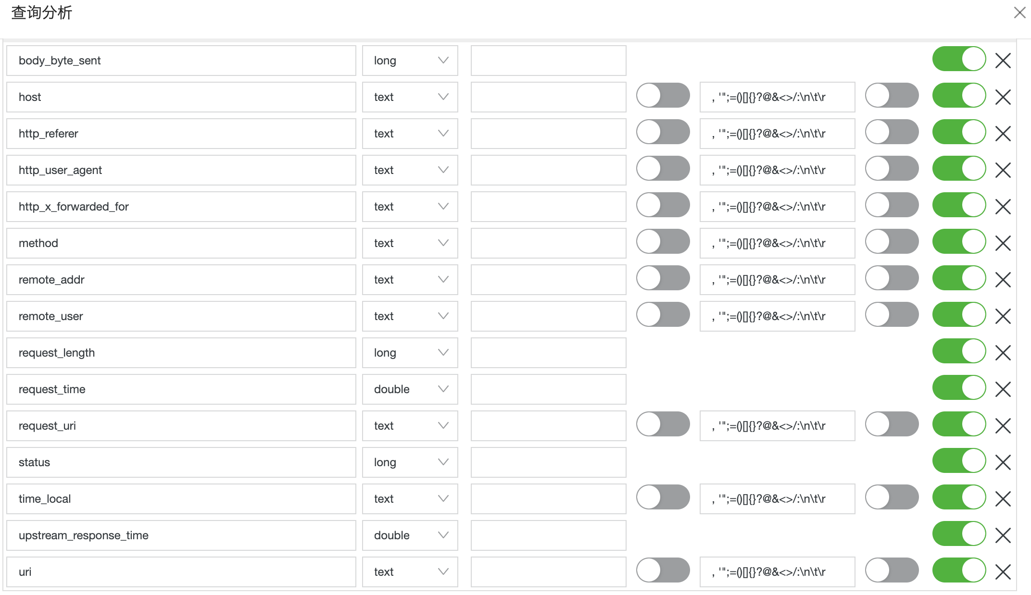The height and width of the screenshot is (595, 1031).
Task: Remove the request_time row with X icon
Action: (x=1003, y=389)
